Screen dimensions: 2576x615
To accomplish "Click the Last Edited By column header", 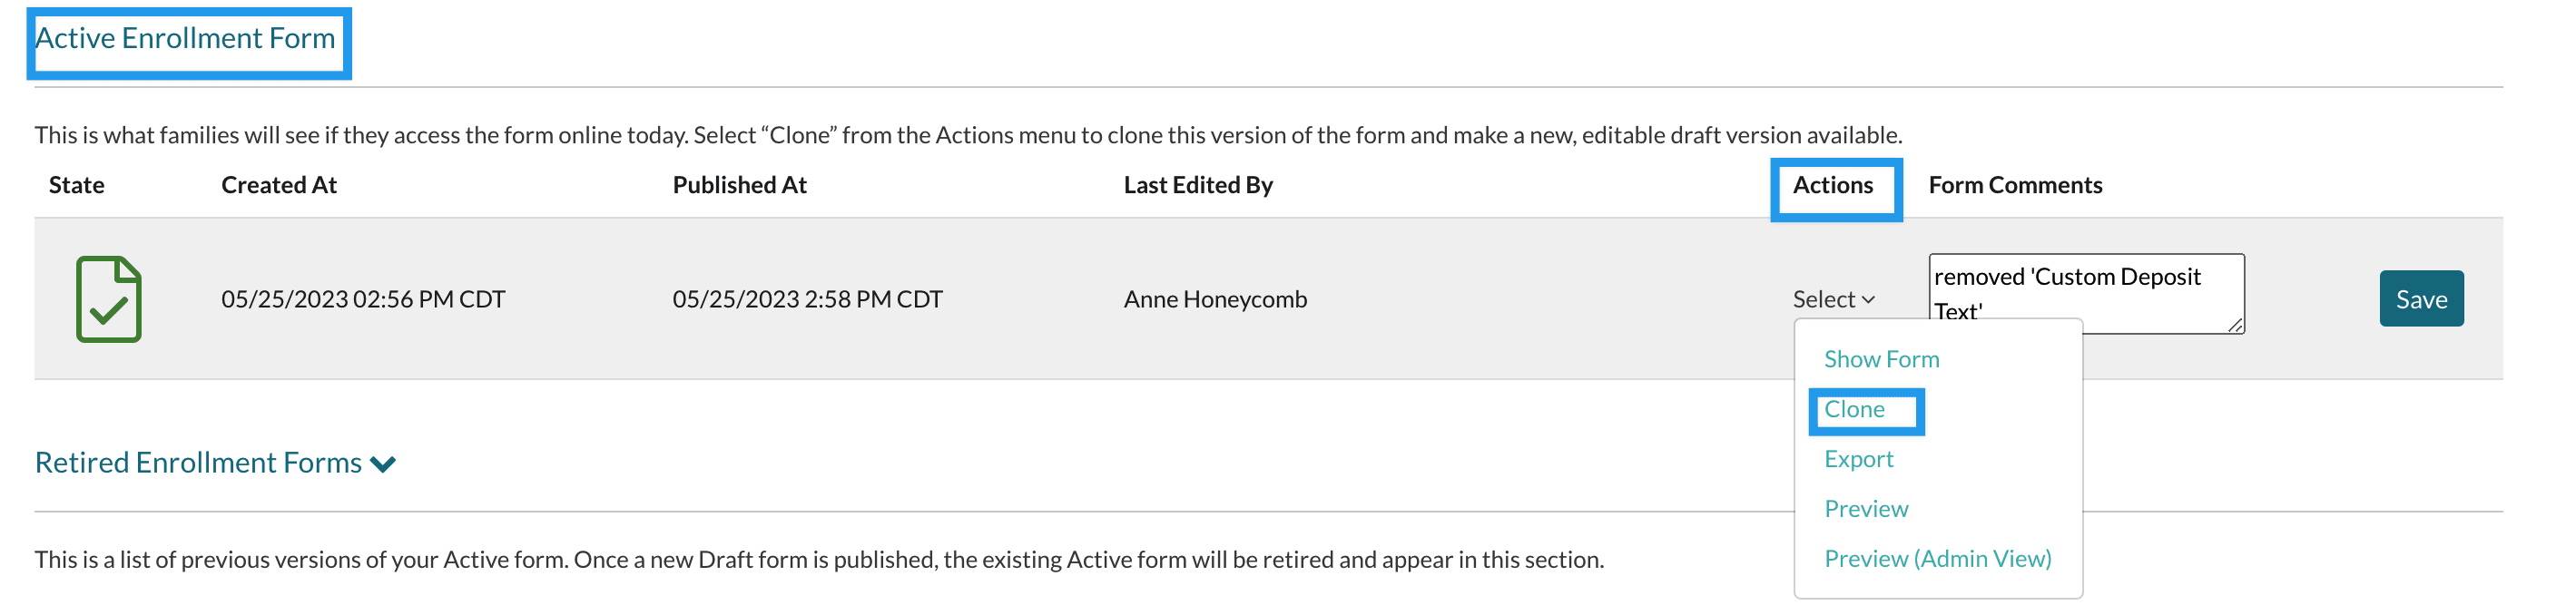I will (1198, 186).
